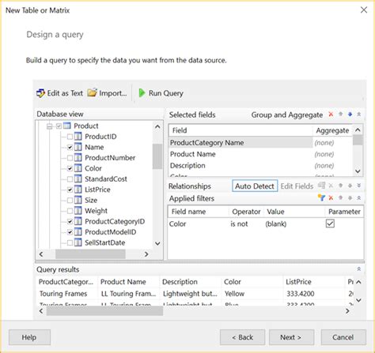Toggle Group and Aggregate option
375x353 pixels.
(287, 115)
